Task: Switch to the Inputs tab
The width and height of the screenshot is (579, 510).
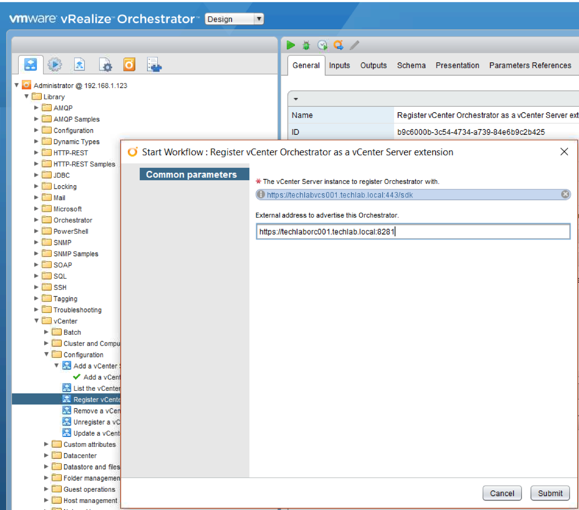Action: [x=339, y=65]
